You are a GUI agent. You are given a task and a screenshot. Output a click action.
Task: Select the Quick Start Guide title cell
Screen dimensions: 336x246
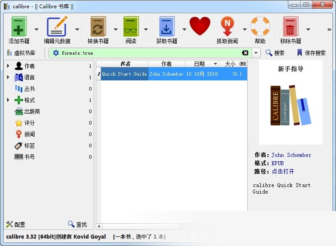tap(124, 74)
